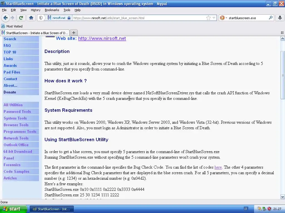The image size is (285, 213).
Task: Click the address bar URL field
Action: click(139, 18)
